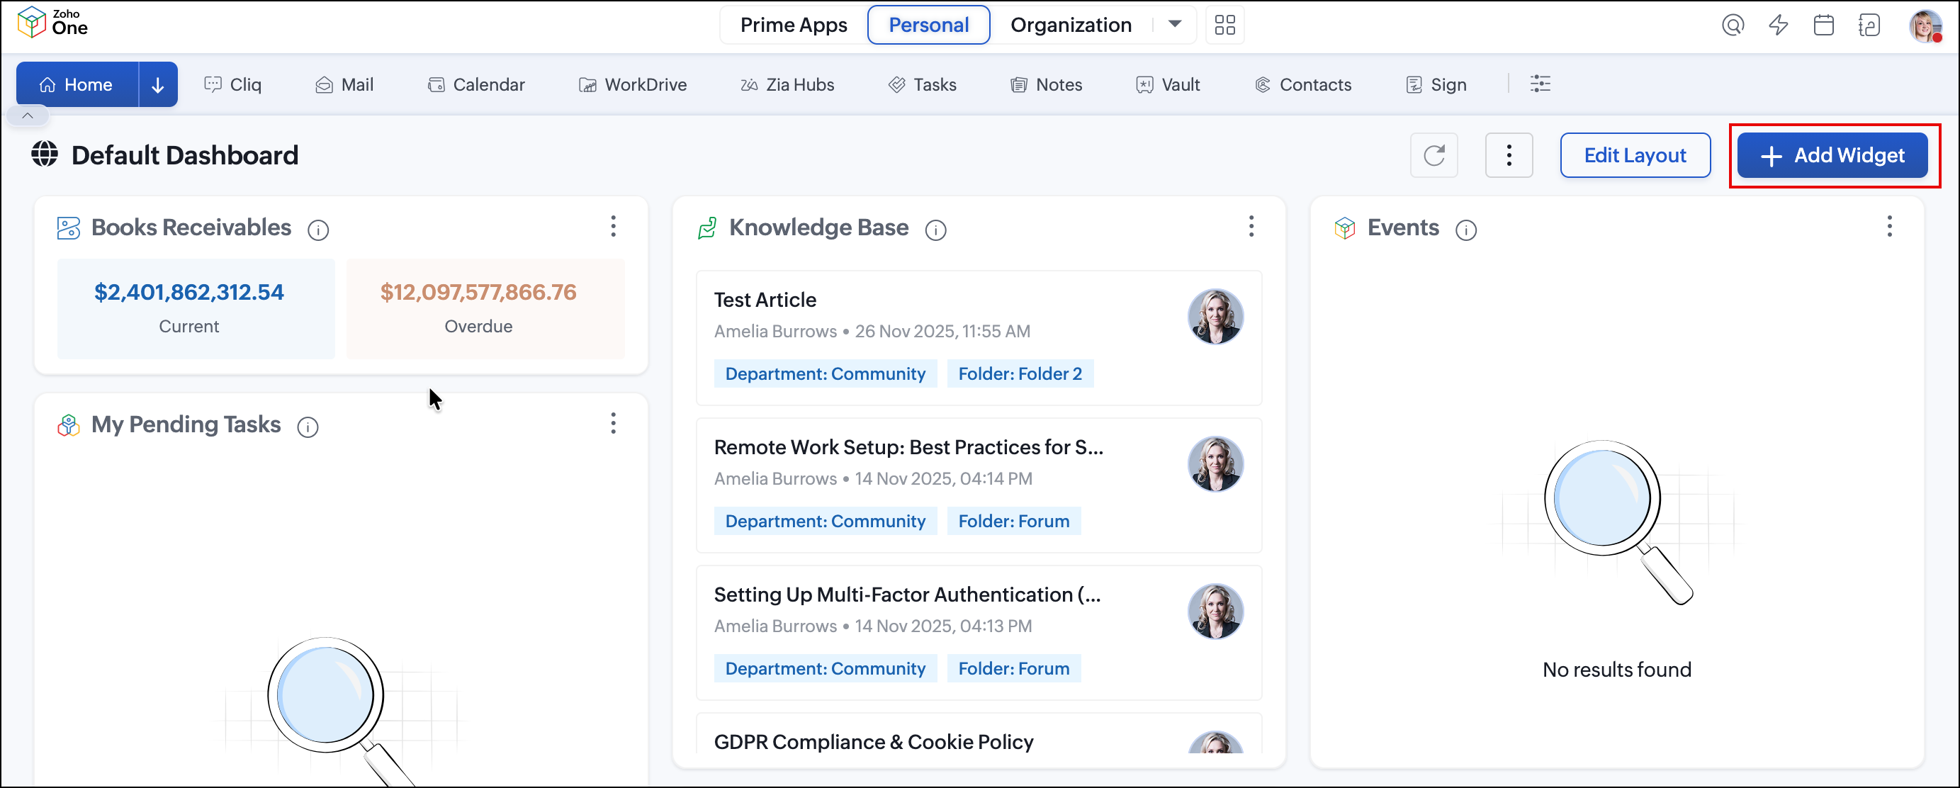Click the My Pending Tasks widget icon
This screenshot has width=1960, height=788.
point(69,424)
